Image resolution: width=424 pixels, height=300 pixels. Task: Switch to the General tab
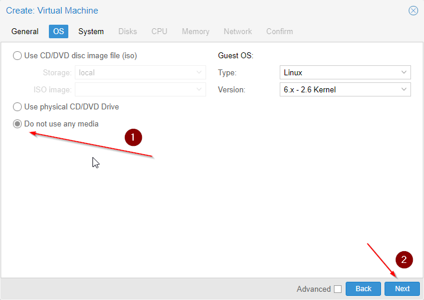25,31
